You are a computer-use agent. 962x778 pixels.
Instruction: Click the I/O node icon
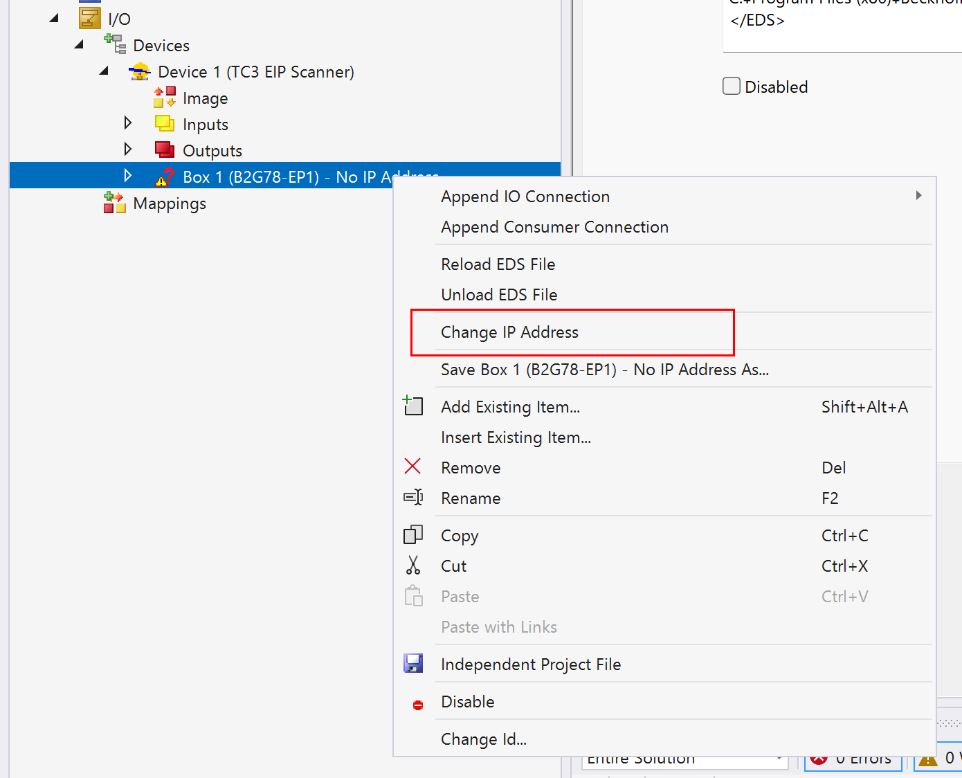click(x=90, y=19)
